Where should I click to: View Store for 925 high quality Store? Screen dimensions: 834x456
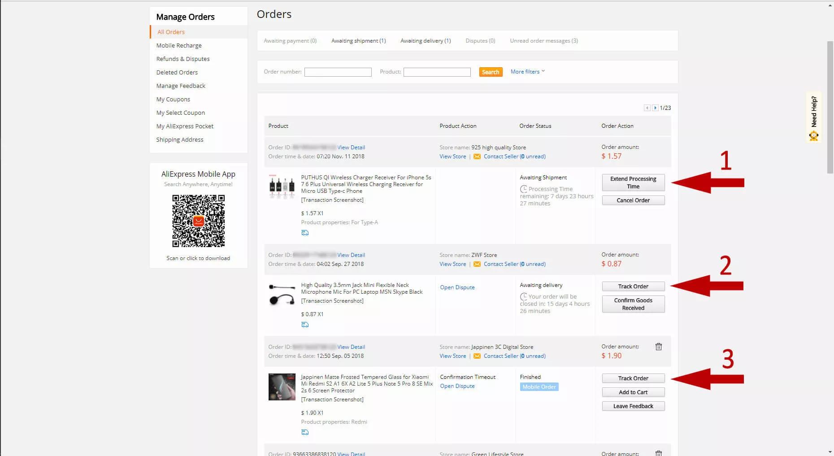tap(452, 156)
